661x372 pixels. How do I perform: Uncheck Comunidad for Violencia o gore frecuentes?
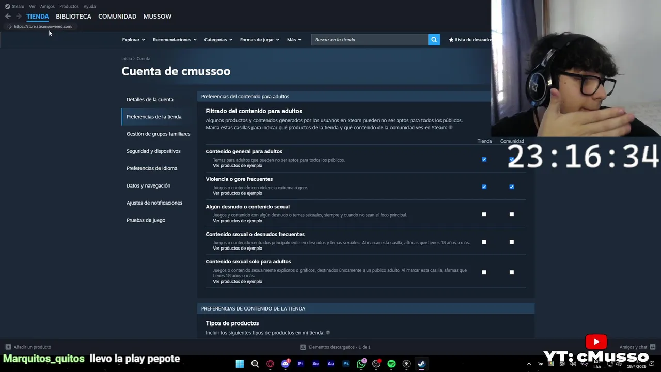(x=512, y=187)
